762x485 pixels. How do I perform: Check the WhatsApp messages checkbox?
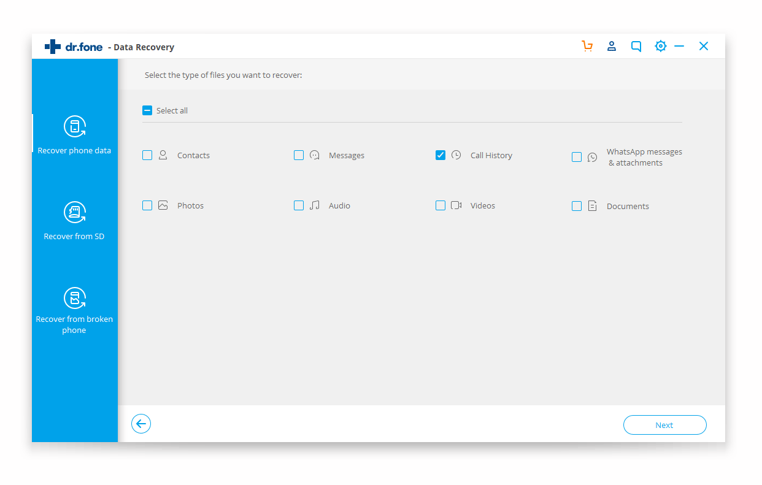click(577, 157)
